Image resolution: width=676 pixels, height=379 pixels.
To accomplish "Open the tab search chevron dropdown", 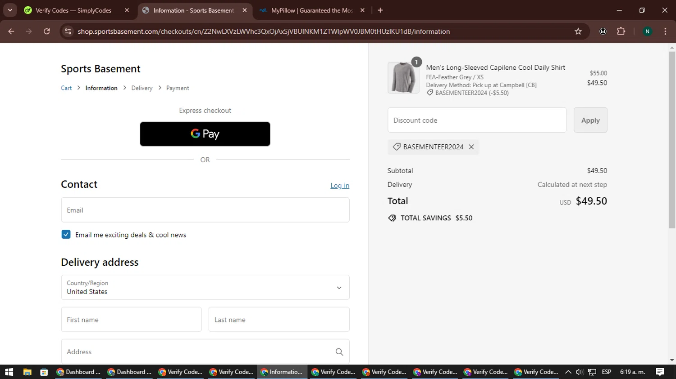I will click(x=10, y=10).
